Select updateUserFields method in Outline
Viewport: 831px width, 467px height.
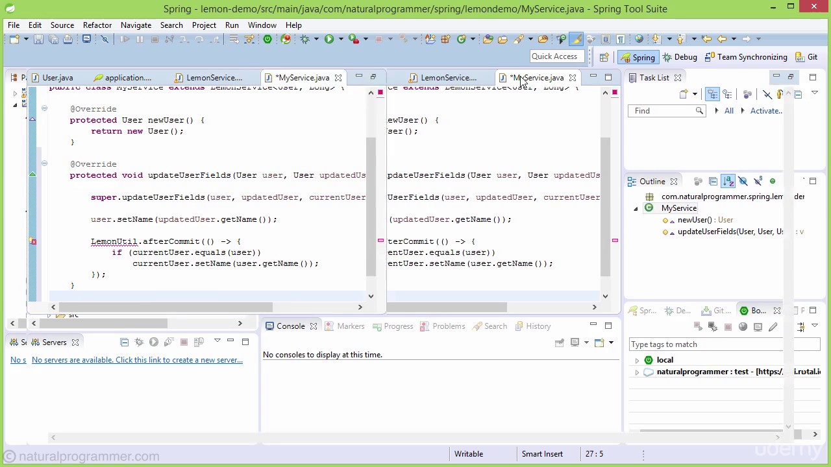pos(732,232)
